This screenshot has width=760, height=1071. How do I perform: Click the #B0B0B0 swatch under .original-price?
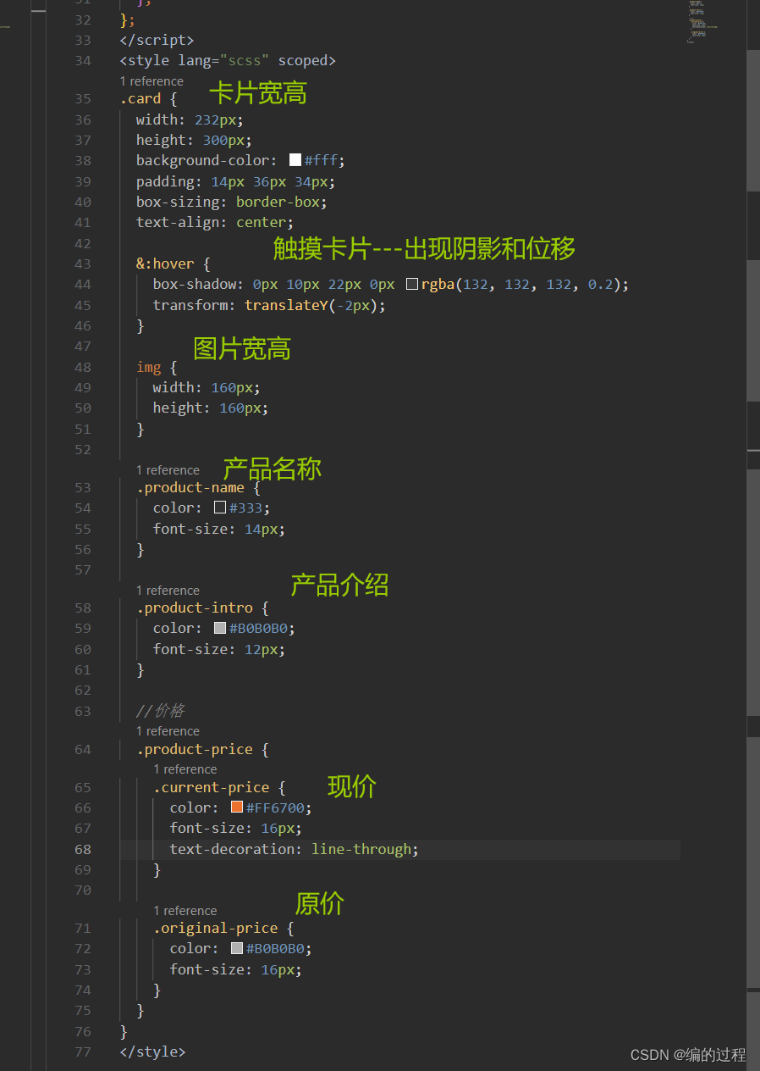(237, 949)
